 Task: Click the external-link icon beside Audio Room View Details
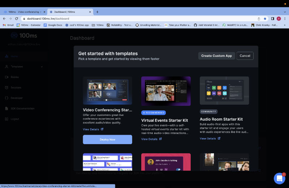click(x=219, y=138)
